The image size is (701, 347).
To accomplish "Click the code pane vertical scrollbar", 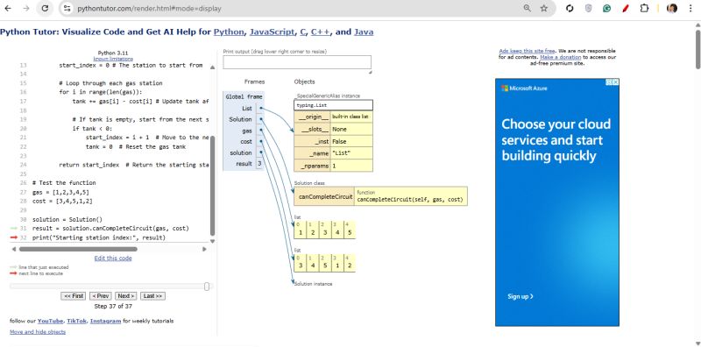I will click(212, 185).
